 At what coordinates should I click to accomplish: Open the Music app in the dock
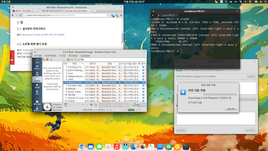(117, 147)
